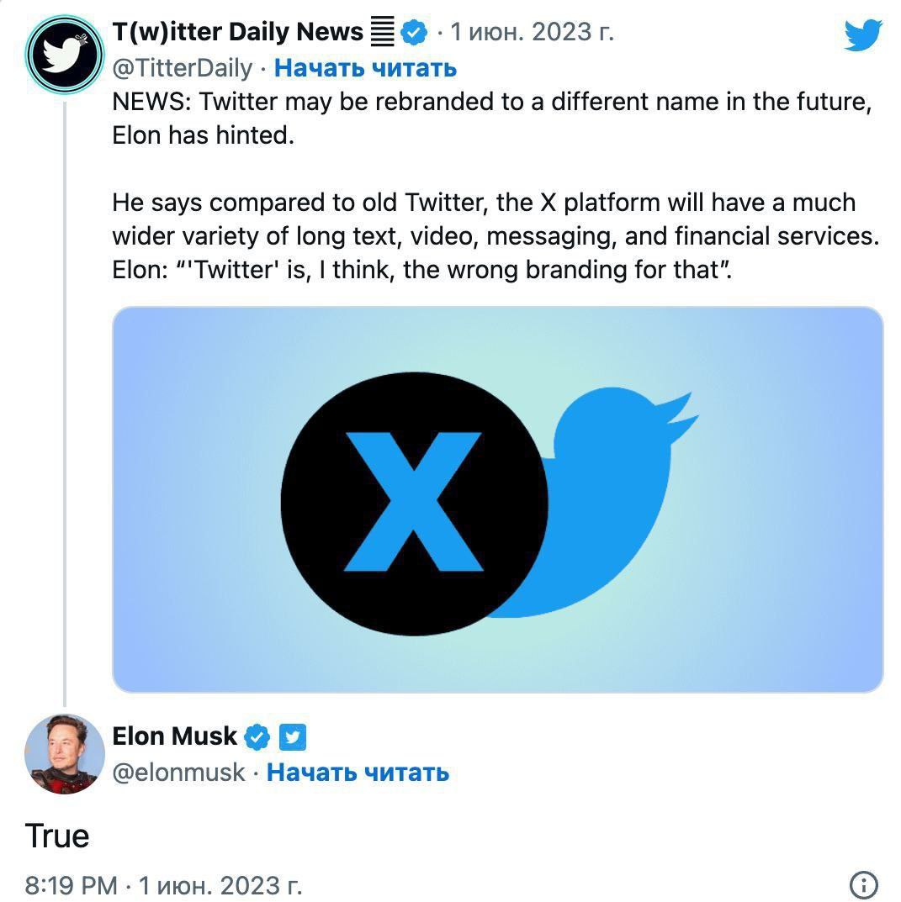The image size is (901, 902).
Task: Click the @elonmusk handle
Action: (178, 772)
